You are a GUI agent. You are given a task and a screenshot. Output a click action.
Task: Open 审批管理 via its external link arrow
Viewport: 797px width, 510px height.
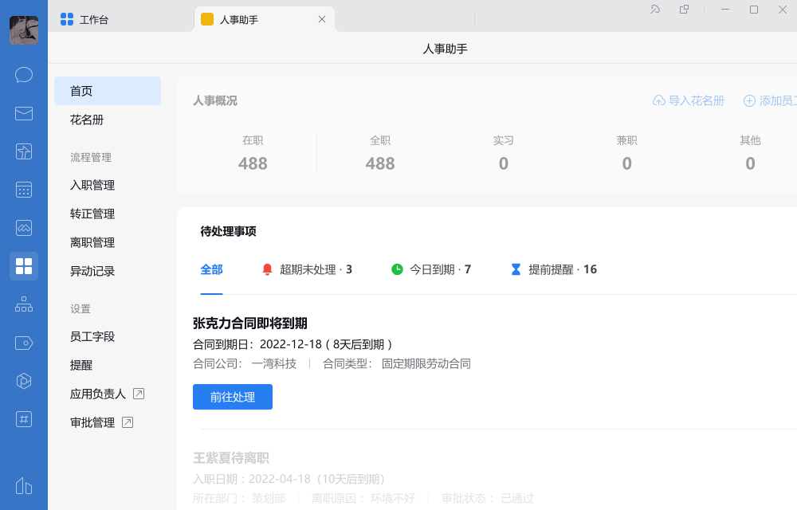tap(128, 422)
